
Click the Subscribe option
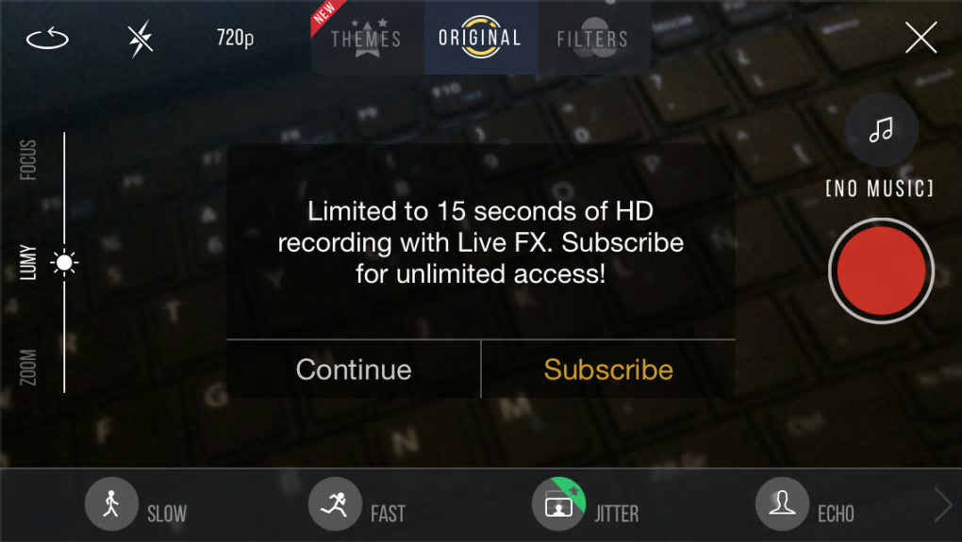608,370
